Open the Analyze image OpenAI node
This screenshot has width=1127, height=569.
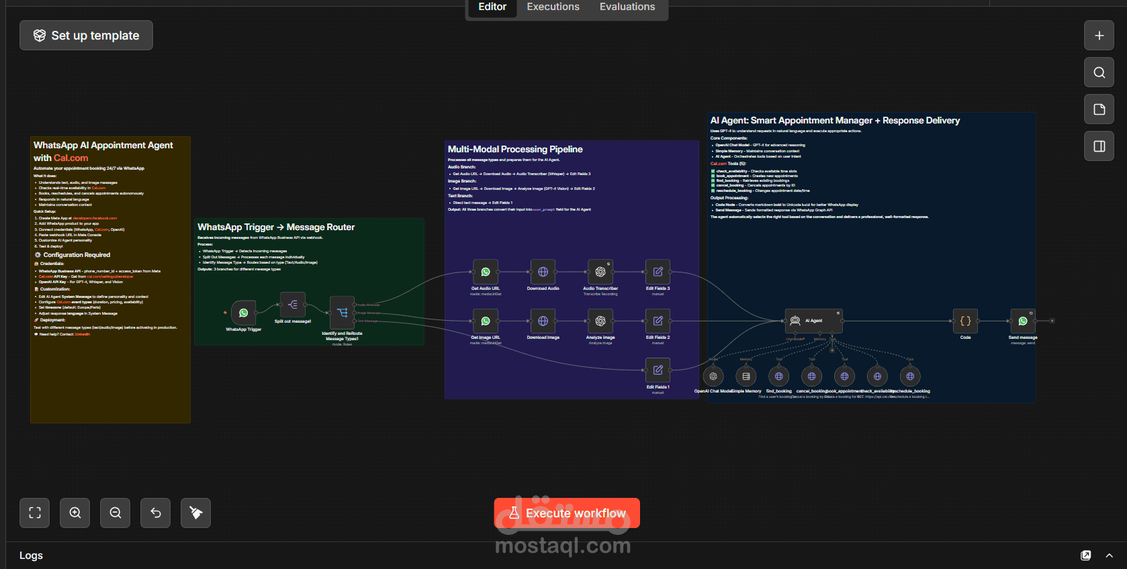coord(600,321)
